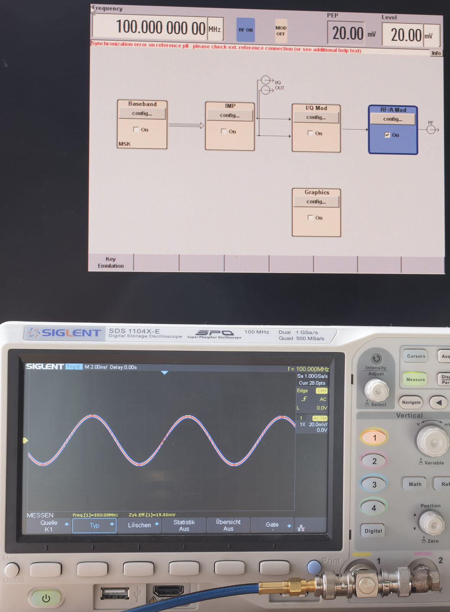Open Baseband config menu
Image resolution: width=450 pixels, height=612 pixels.
[142, 113]
